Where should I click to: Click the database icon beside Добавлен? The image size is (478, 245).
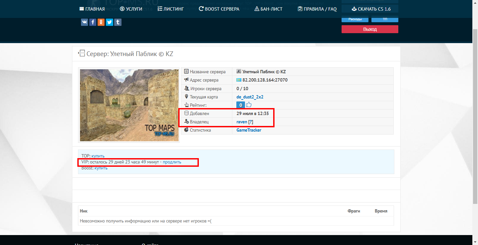(187, 113)
